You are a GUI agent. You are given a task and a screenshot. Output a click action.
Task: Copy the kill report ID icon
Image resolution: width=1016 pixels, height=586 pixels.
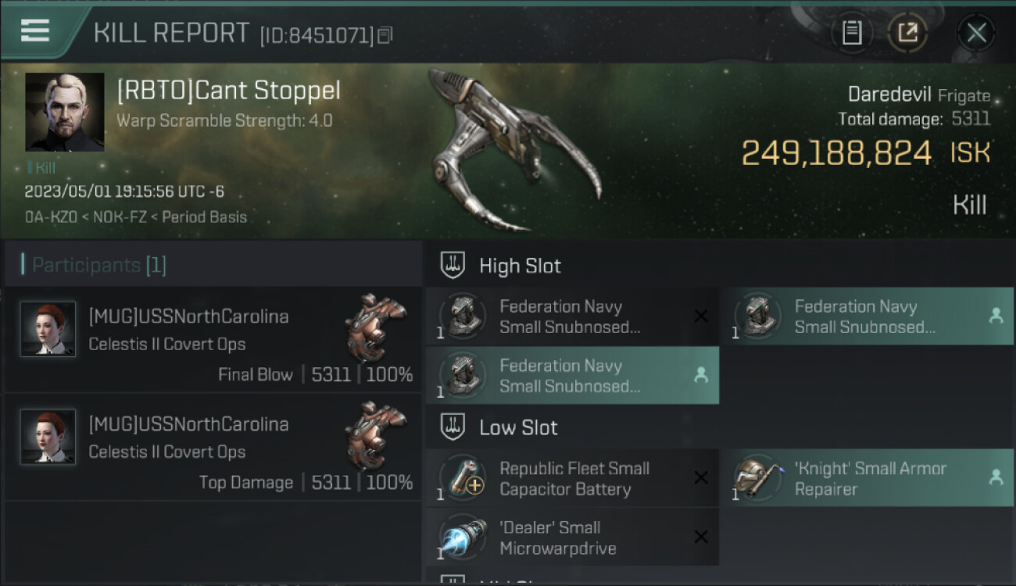(385, 35)
